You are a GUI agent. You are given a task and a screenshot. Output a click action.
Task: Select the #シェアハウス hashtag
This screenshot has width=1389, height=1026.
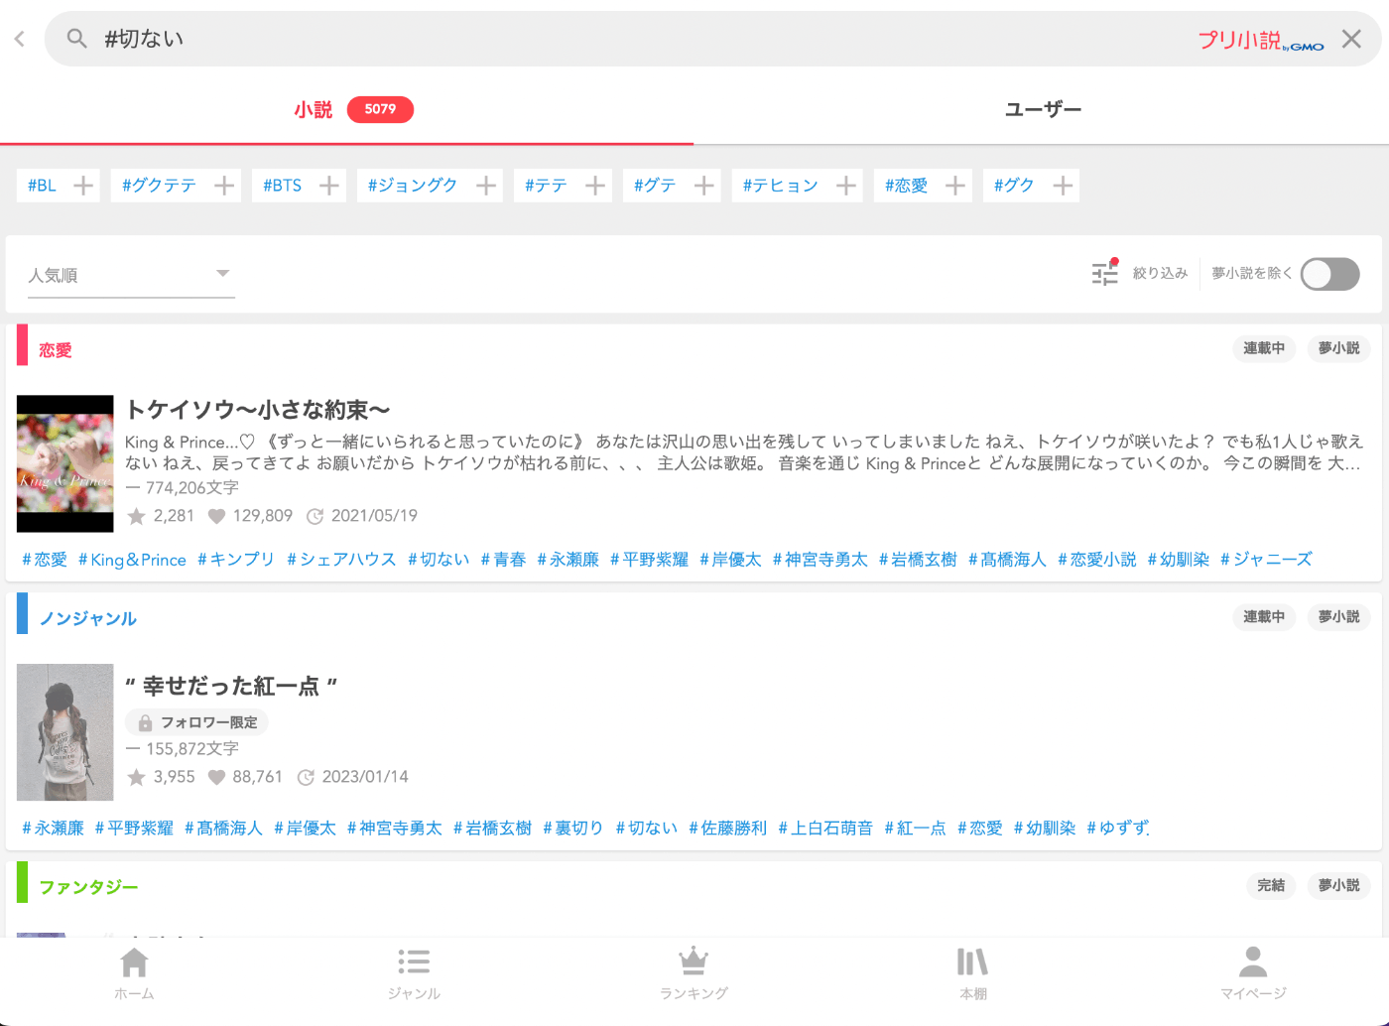tap(341, 560)
